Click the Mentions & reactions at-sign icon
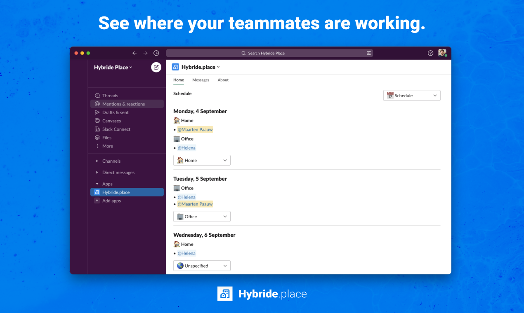The width and height of the screenshot is (524, 313). coord(97,104)
